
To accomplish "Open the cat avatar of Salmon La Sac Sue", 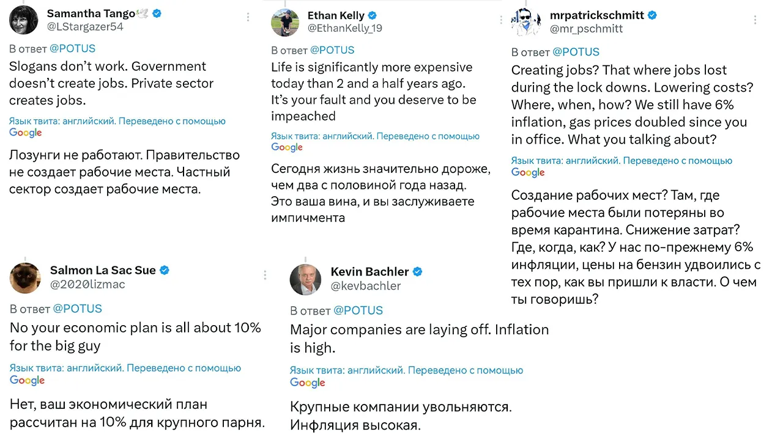I will 25,277.
